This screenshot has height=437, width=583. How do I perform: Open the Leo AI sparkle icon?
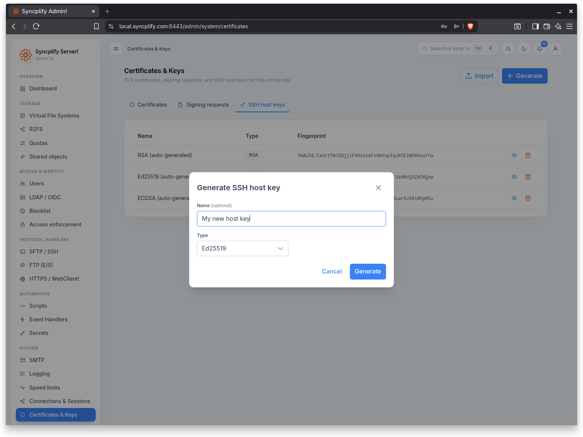(x=558, y=26)
